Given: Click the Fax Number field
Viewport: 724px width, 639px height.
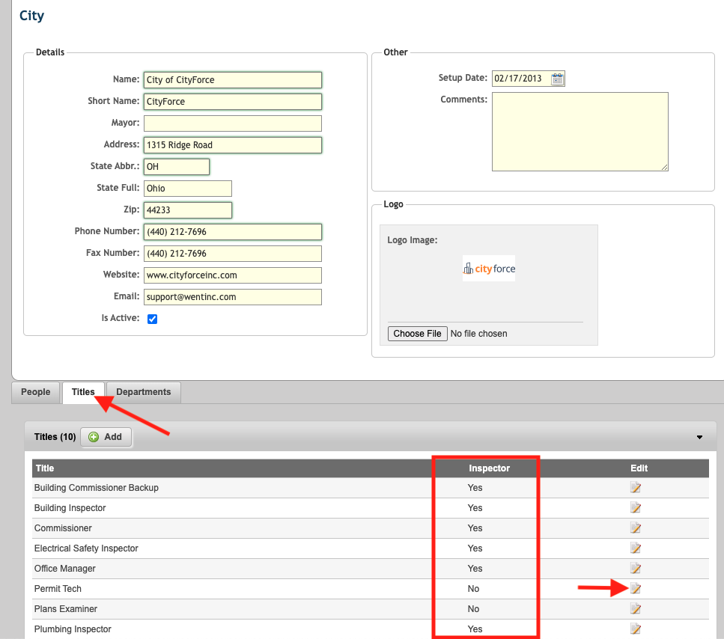Looking at the screenshot, I should pyautogui.click(x=233, y=254).
